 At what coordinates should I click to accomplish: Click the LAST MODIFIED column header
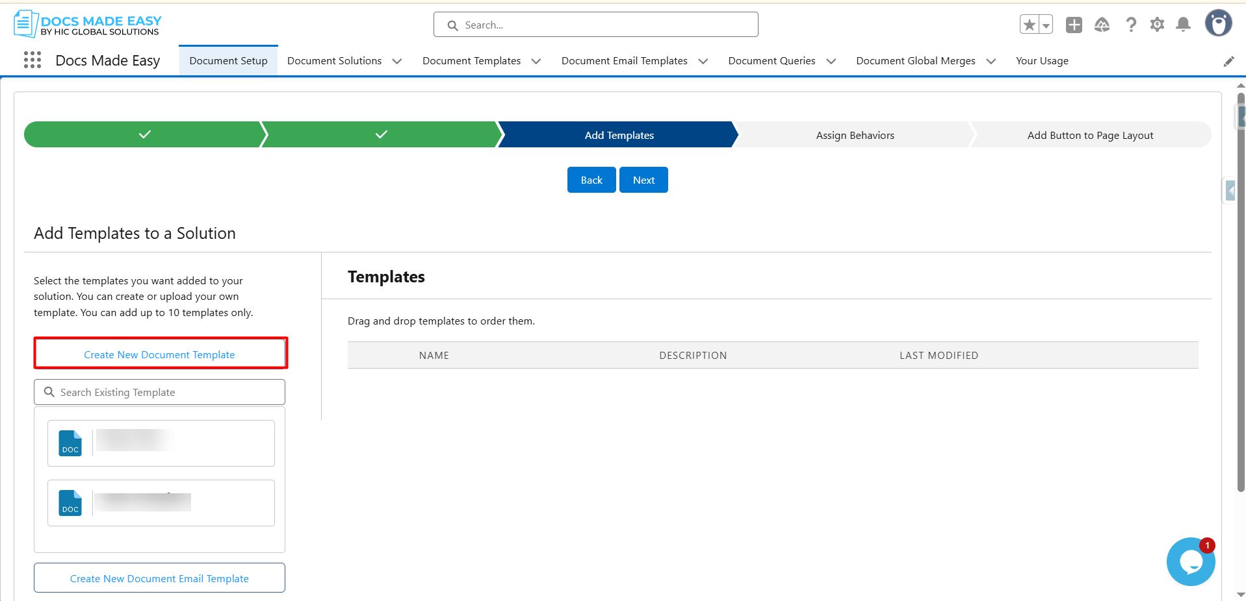(x=939, y=356)
